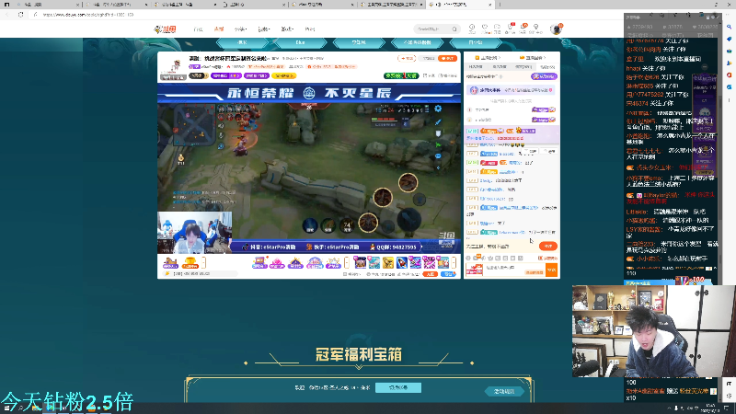This screenshot has height=414, width=736.
Task: Click the streamer avatar beside the room title
Action: click(176, 65)
